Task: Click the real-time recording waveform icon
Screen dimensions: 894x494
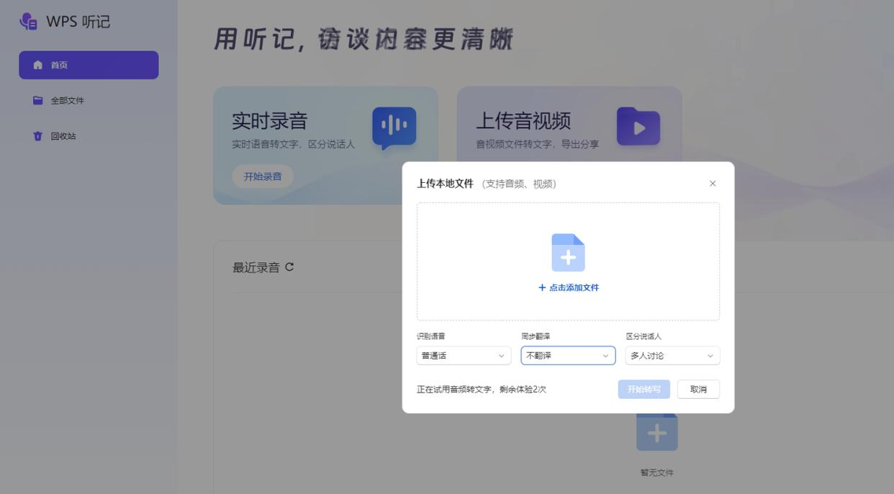Action: click(394, 127)
